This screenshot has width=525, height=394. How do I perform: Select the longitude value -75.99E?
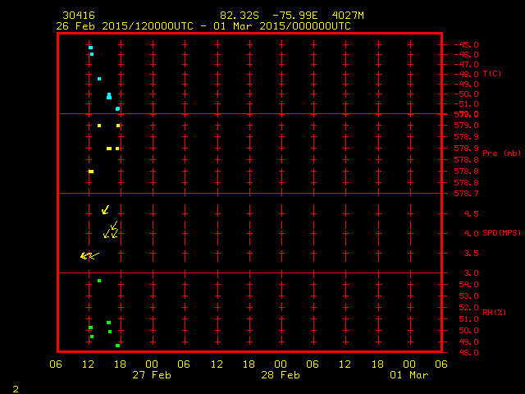point(294,16)
